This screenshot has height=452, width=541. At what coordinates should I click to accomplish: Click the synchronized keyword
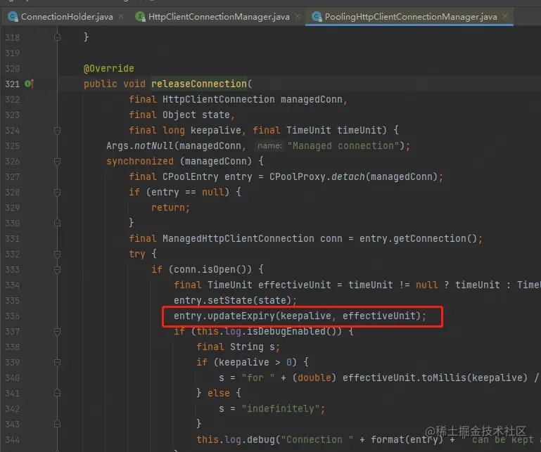(140, 162)
